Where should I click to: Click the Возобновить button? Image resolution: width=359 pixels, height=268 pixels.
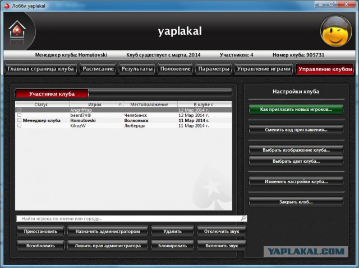pos(40,246)
